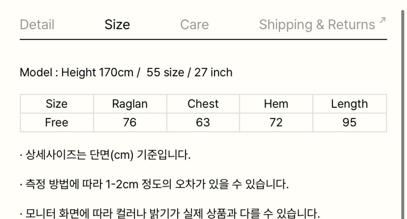Select the Length header cell
407x219 pixels.
click(349, 104)
